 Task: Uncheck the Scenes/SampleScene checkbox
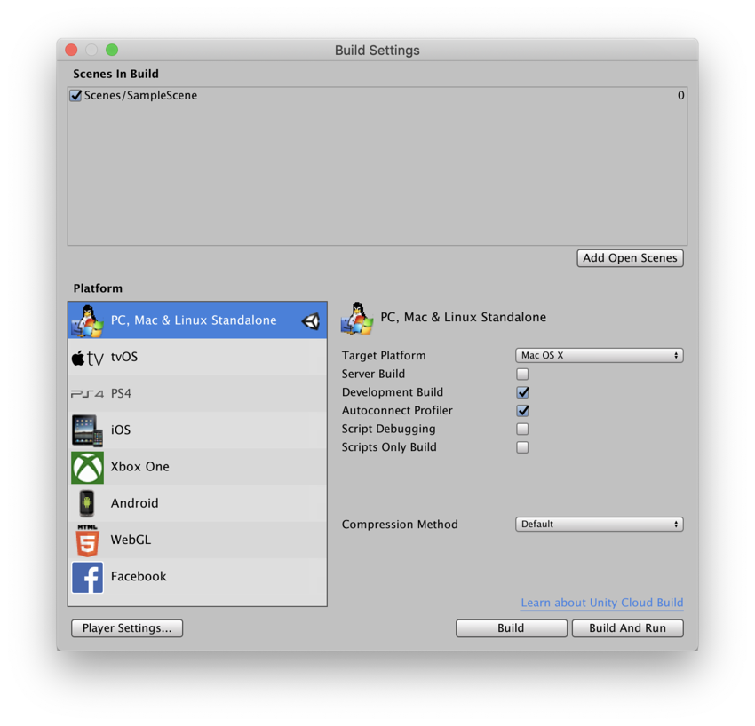coord(75,95)
